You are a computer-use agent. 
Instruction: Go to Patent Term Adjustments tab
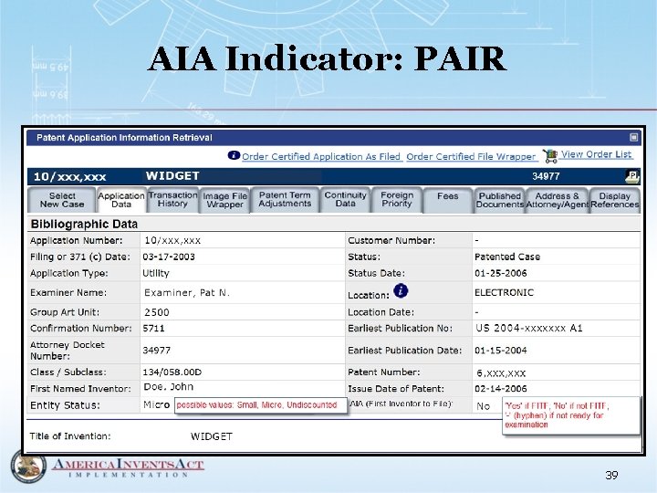285,200
